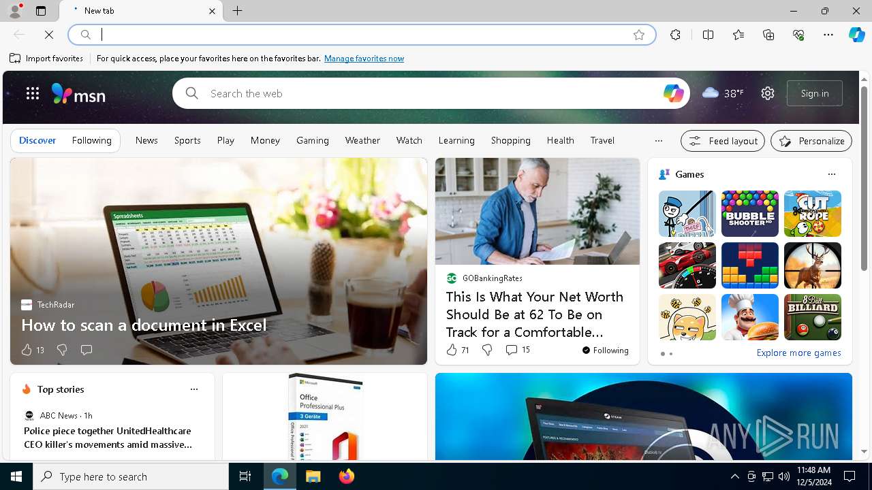Play Cut the Rope game

(x=813, y=214)
